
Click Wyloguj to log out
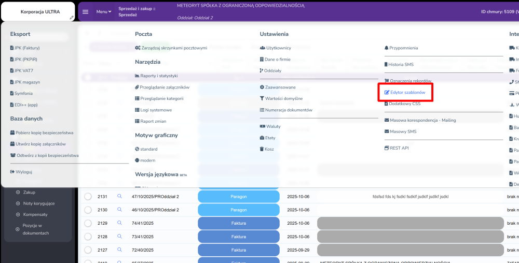click(x=23, y=172)
